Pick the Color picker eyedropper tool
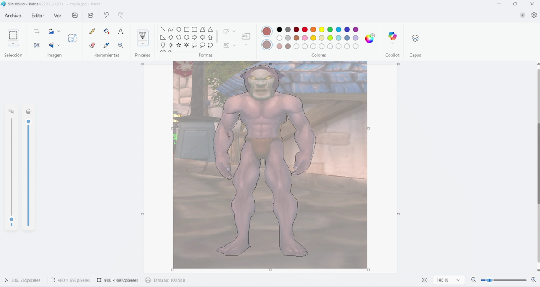540x287 pixels. pyautogui.click(x=106, y=45)
